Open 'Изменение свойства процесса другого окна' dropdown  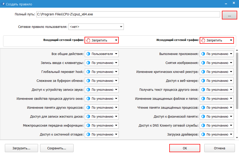point(102,99)
